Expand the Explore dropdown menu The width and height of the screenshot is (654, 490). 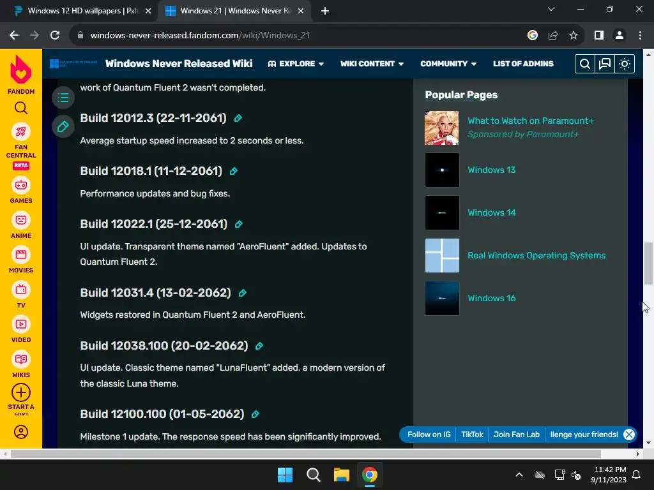[296, 64]
